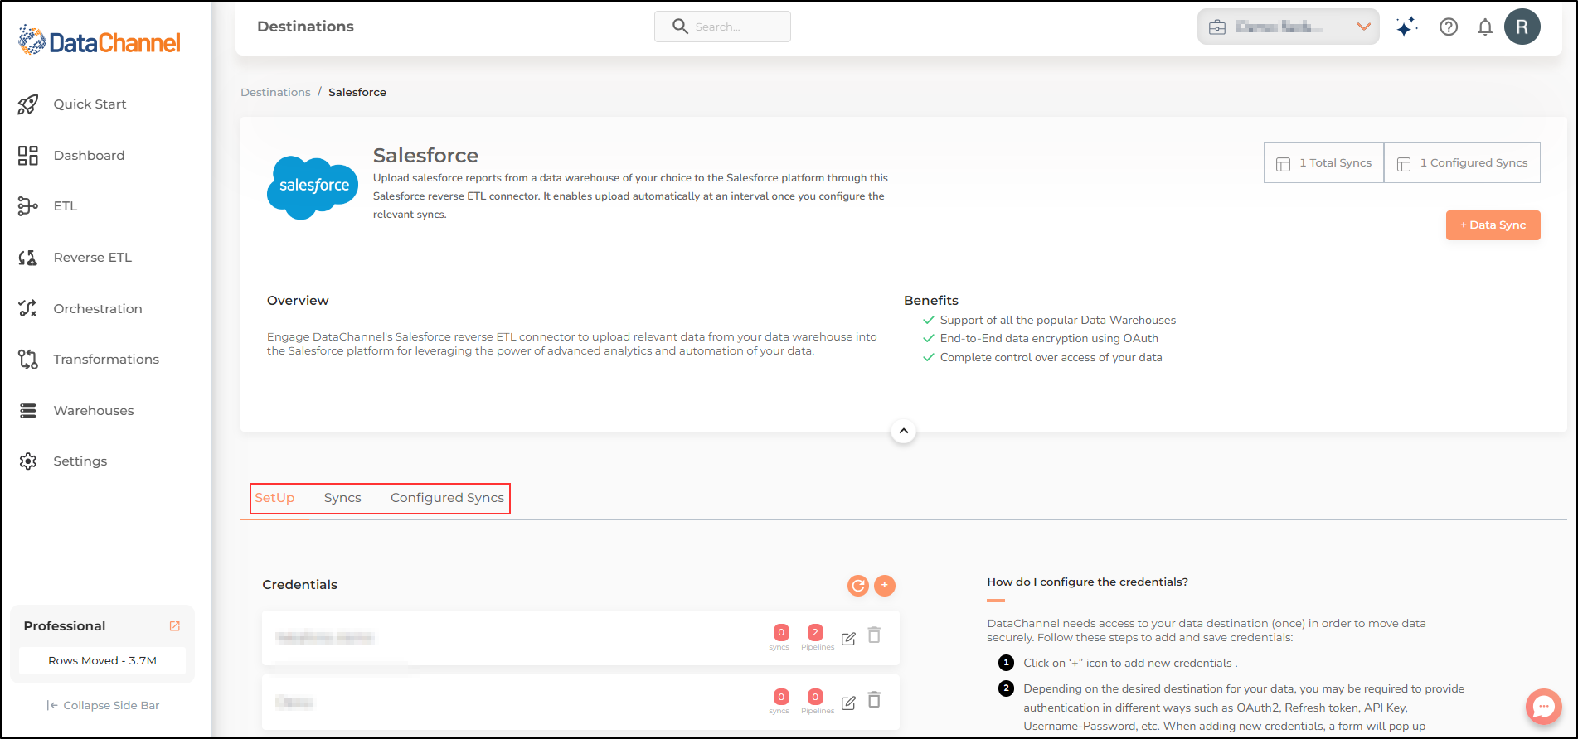Open the user profile avatar R

tap(1522, 27)
